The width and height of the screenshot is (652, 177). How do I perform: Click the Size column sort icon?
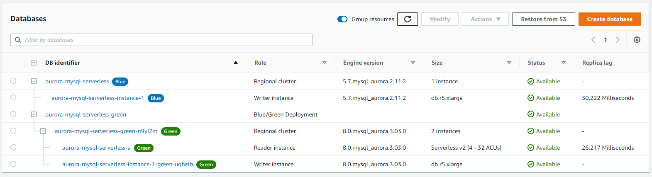point(509,63)
